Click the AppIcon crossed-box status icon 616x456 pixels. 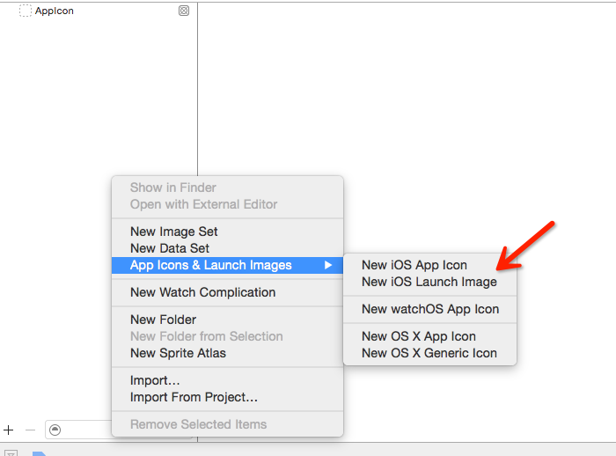coord(184,11)
